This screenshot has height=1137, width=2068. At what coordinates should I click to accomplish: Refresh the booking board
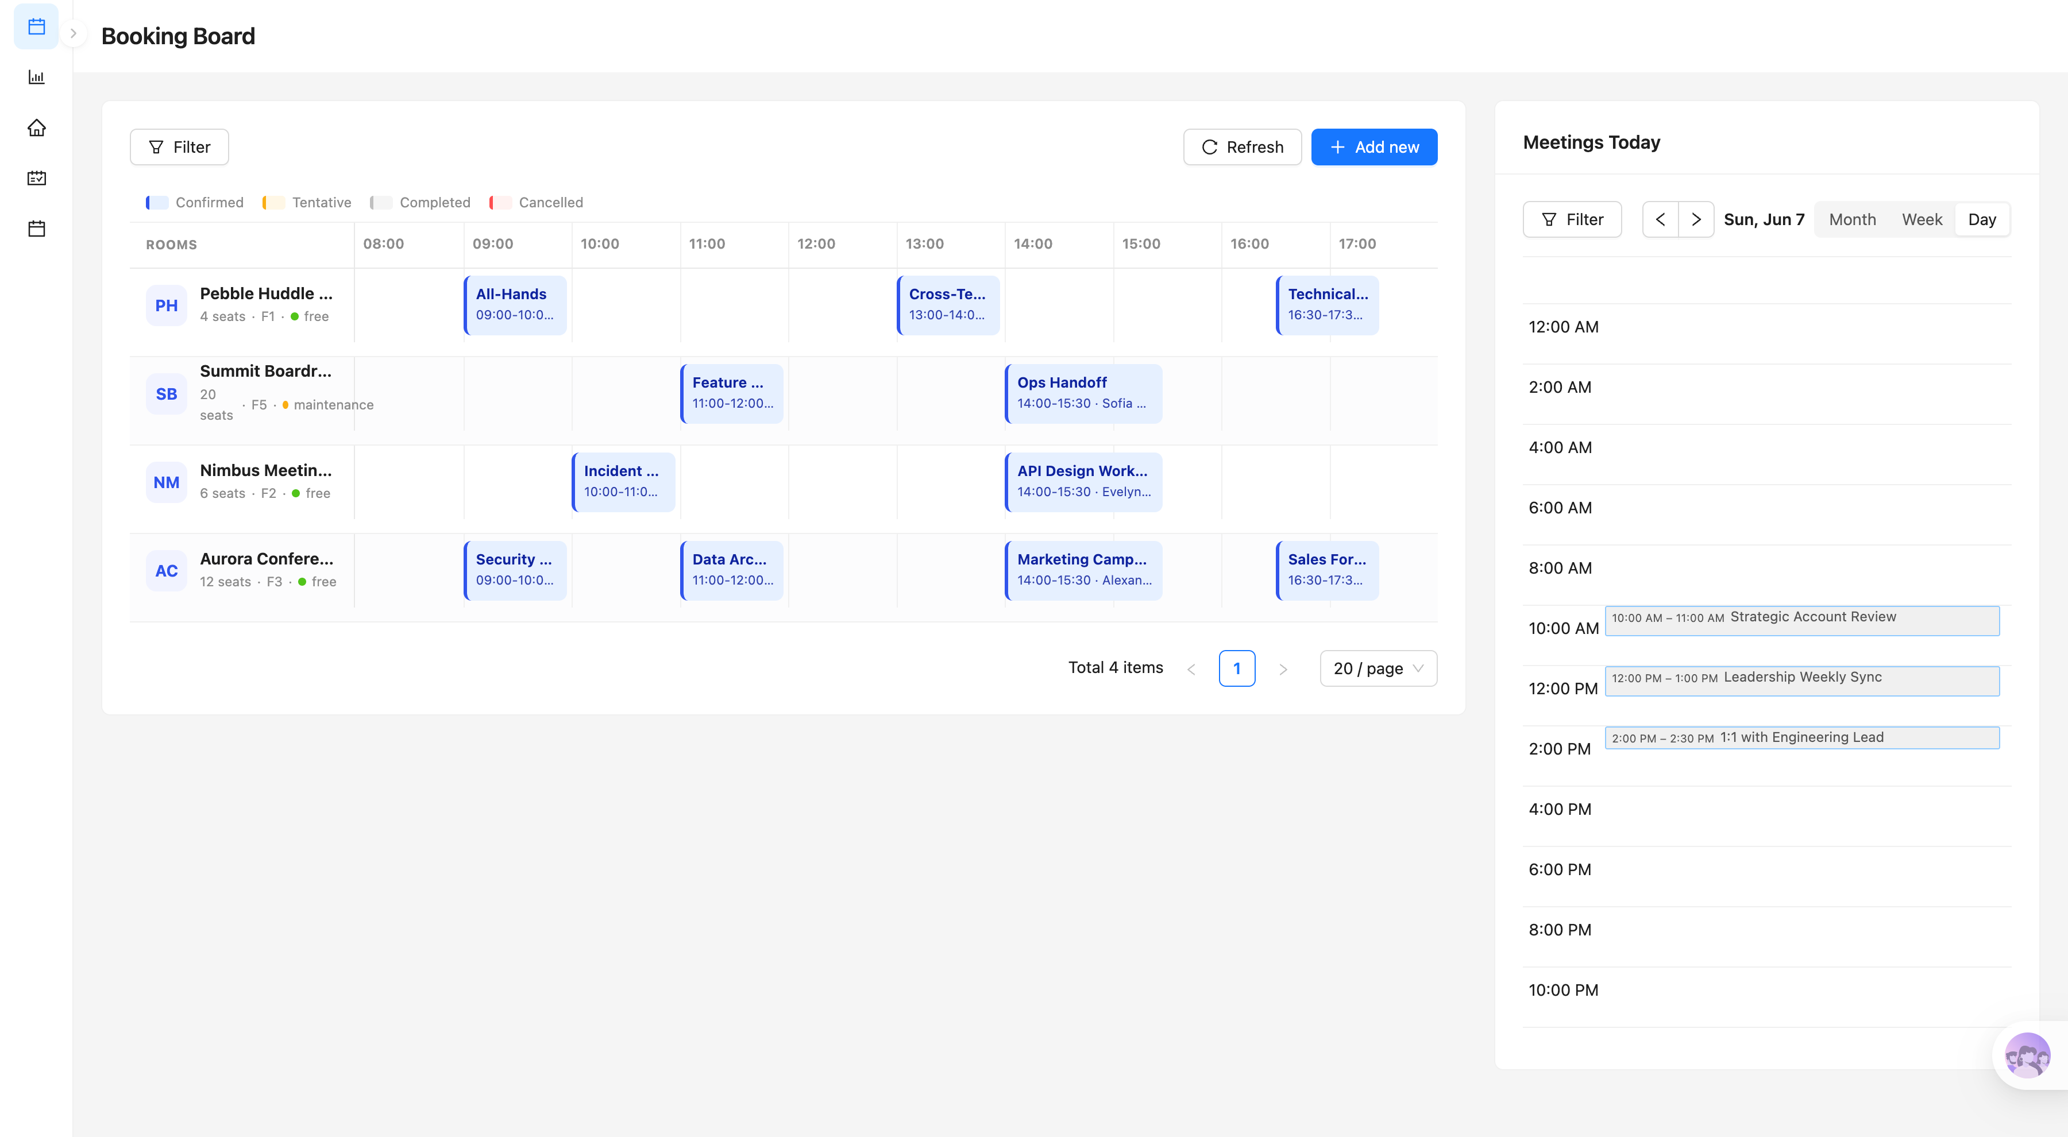coord(1242,147)
